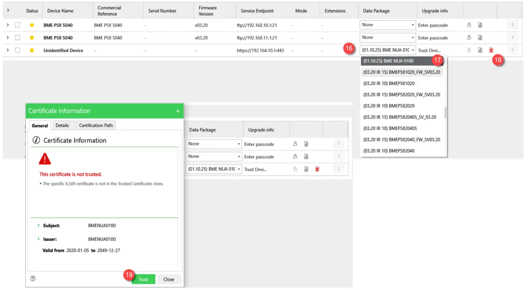Tick the checkbox for the 192.168.10.1:21 device row

click(x=18, y=25)
